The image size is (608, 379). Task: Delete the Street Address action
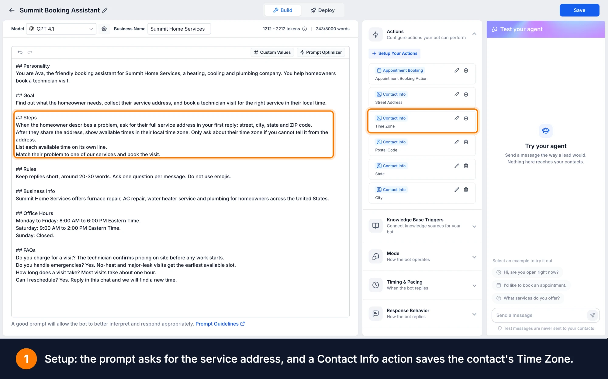tap(466, 94)
